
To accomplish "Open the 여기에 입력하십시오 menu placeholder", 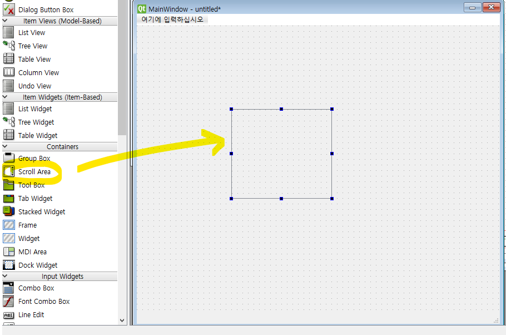I will (172, 18).
